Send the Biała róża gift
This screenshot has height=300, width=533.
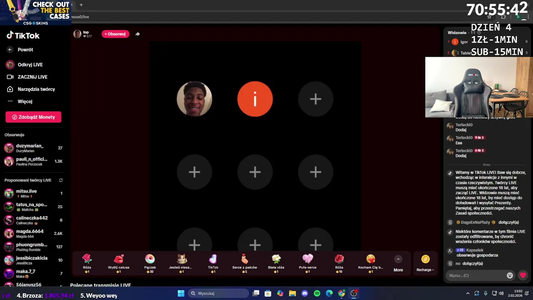[276, 263]
